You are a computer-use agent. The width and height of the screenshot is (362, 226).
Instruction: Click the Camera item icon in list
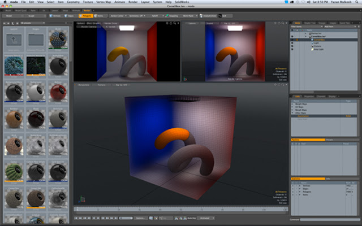pos(312,46)
